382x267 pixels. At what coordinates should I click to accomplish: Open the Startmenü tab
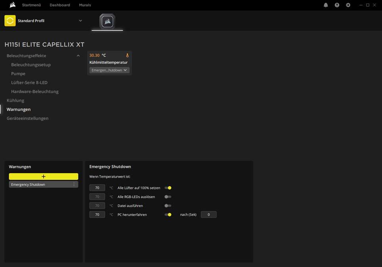pyautogui.click(x=31, y=5)
